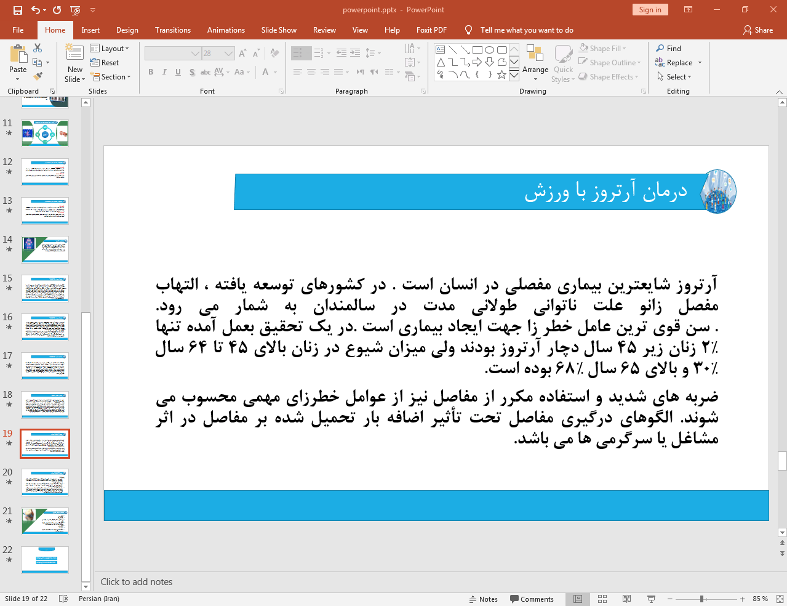Open the Foxit PDF tab
Viewport: 787px width, 606px height.
click(x=431, y=30)
